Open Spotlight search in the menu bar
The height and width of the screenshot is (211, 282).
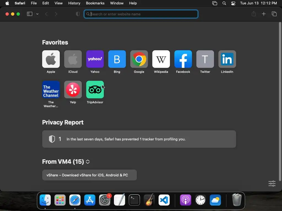[x=224, y=3]
